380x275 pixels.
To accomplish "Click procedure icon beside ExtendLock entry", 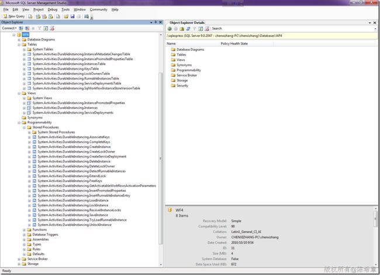I will coord(34,176).
